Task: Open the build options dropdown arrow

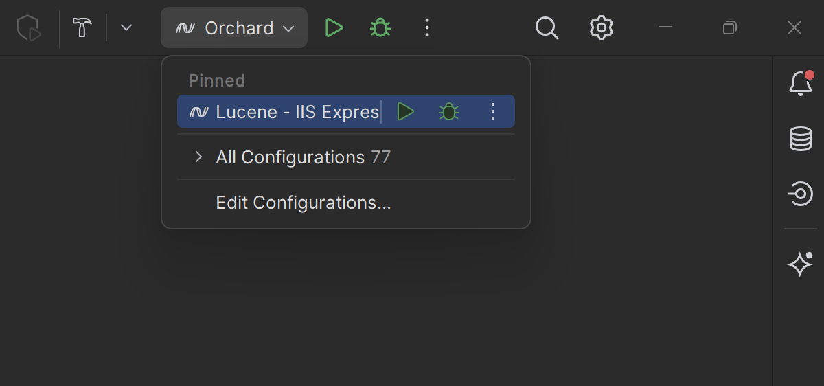Action: [126, 28]
